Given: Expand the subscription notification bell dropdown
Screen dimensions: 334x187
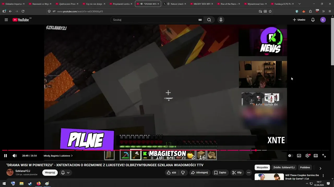Looking at the screenshot, I should 65,172.
